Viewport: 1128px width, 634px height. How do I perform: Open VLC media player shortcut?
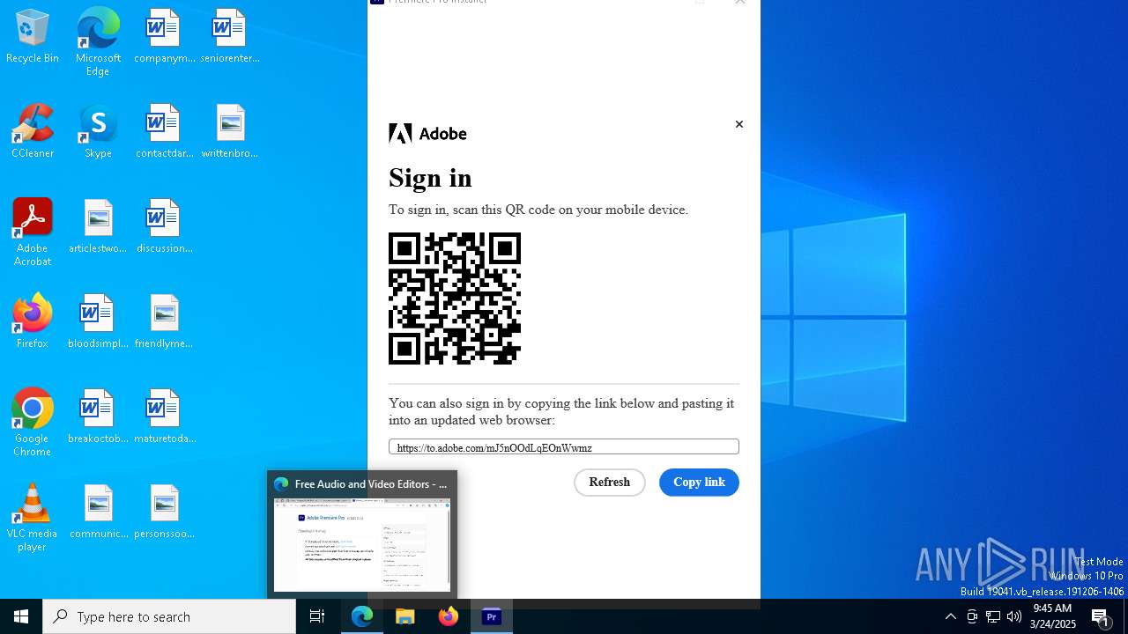32,518
